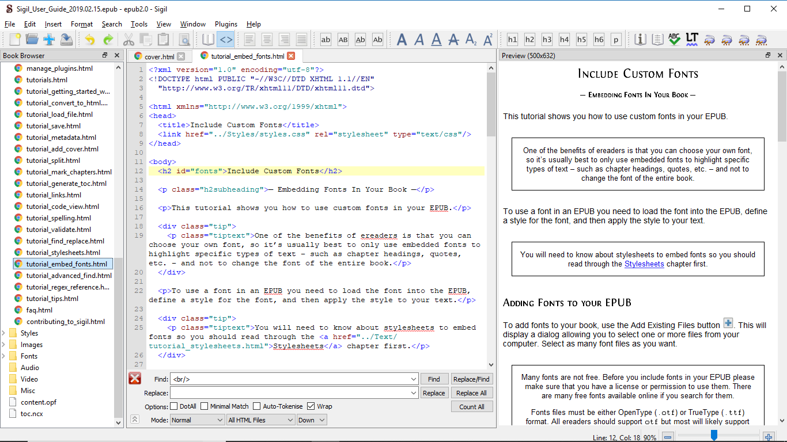
Task: Switch to the cover.html tab
Action: coord(159,56)
